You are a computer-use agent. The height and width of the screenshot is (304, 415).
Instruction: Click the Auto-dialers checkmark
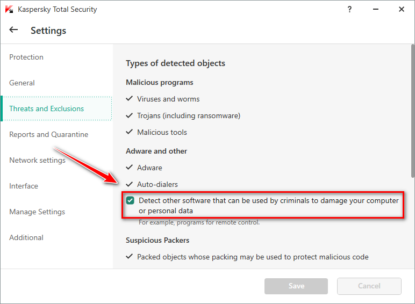129,184
